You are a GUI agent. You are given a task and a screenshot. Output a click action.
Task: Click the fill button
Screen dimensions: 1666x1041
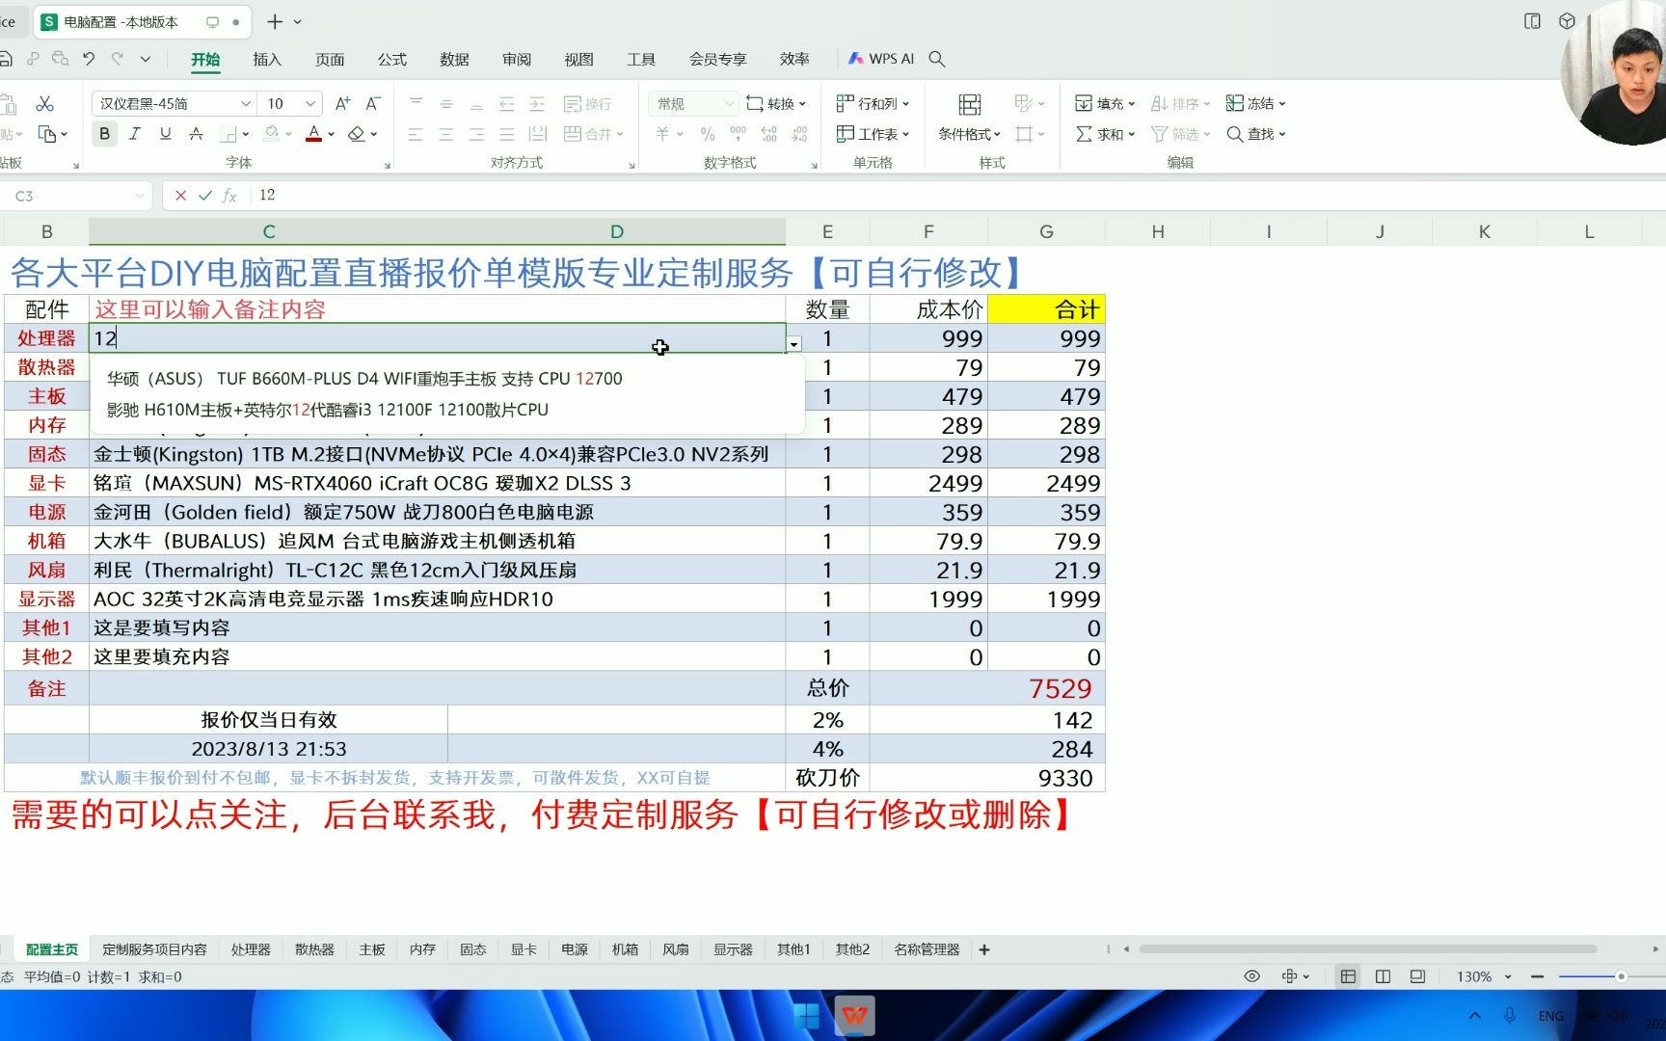pos(1105,103)
